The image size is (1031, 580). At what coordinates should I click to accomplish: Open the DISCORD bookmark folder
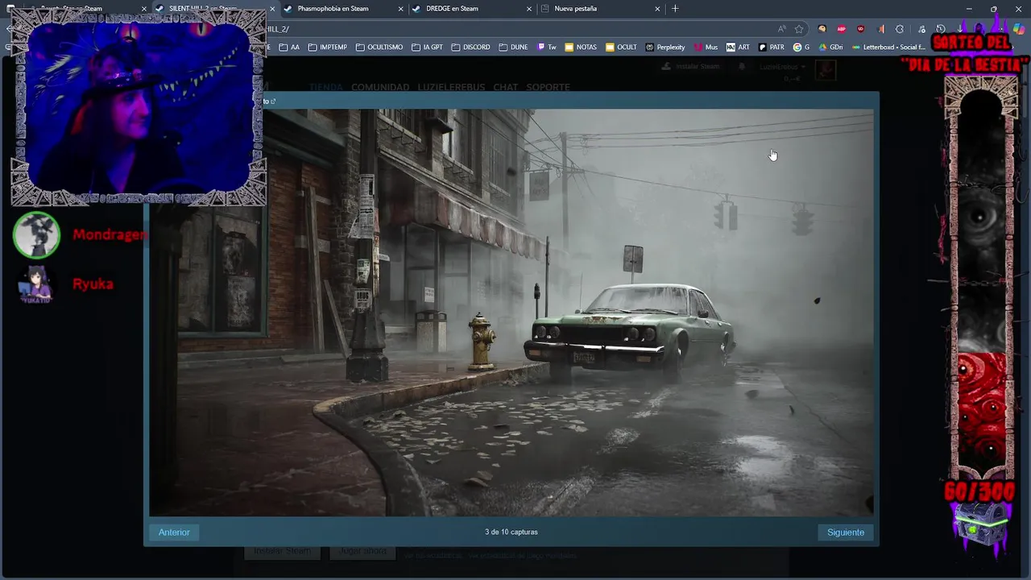click(x=470, y=48)
